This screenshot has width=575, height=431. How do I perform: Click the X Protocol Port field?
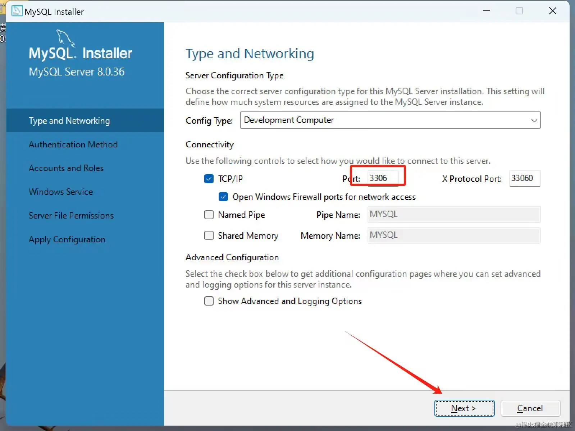click(x=525, y=178)
